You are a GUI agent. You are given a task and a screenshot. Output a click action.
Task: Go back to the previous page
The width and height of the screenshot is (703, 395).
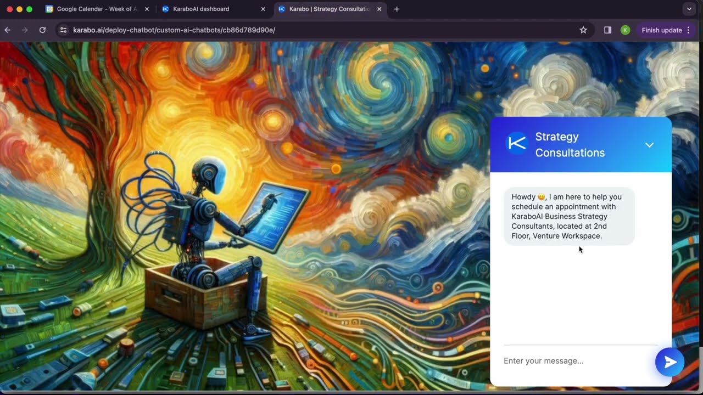coord(8,30)
